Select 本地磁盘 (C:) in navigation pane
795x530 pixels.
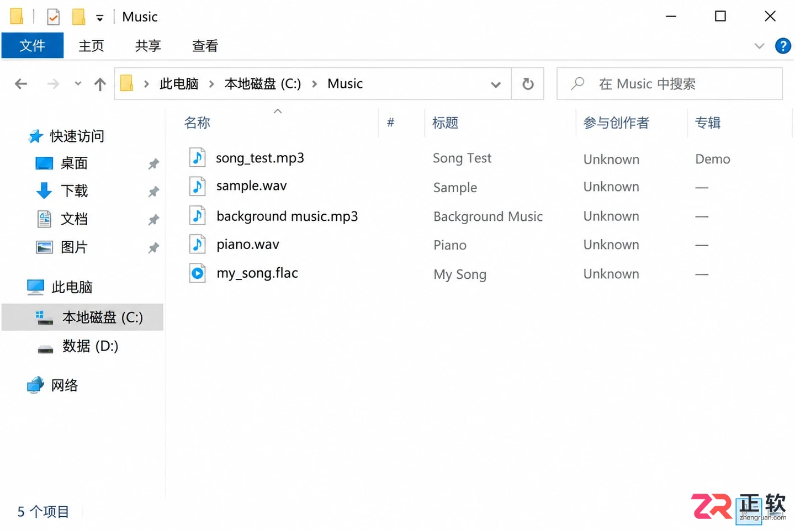pyautogui.click(x=83, y=317)
